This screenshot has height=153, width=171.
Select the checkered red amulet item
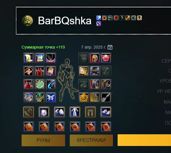[29, 71]
